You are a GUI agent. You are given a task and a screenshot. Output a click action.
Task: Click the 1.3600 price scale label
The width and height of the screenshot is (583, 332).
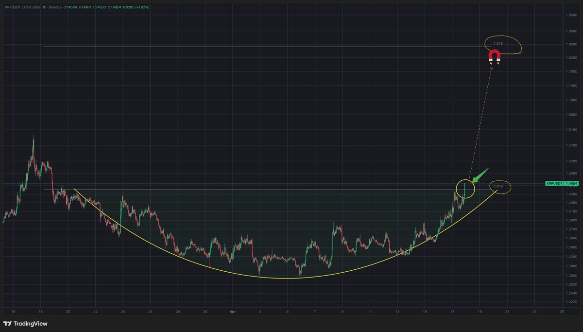coord(571,238)
